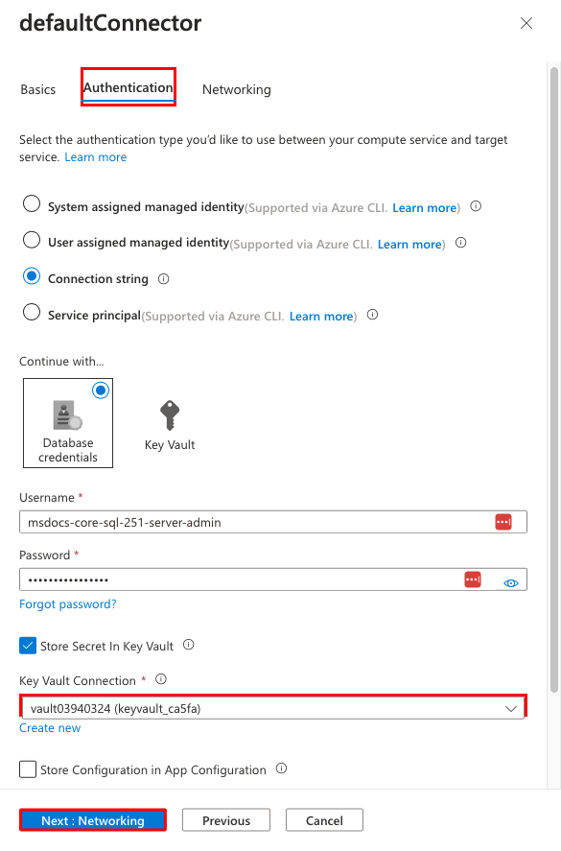Click red password manager icon in Password field

point(473,579)
